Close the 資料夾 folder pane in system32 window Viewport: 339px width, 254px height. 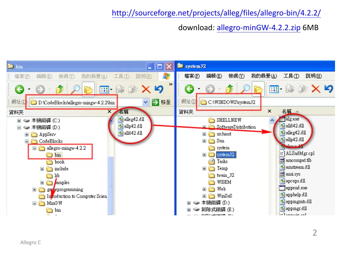[269, 111]
